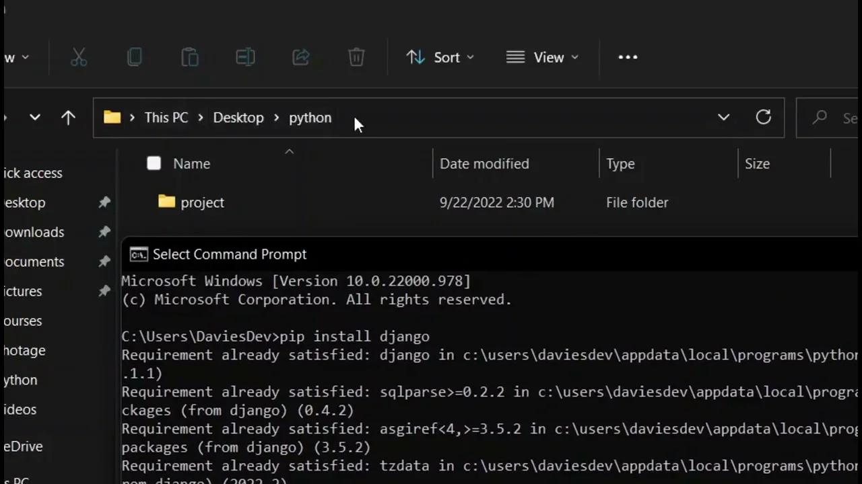Tick the select-all checkbox beside Name
The image size is (862, 484).
point(154,163)
